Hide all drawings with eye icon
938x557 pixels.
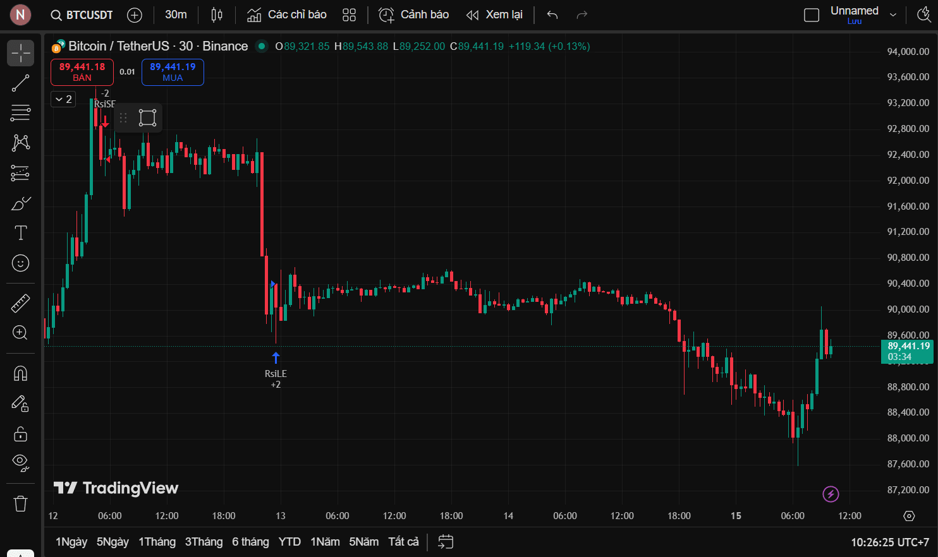coord(20,463)
